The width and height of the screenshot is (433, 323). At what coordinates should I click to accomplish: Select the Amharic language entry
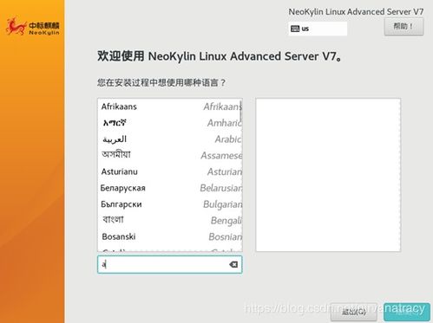(x=170, y=123)
